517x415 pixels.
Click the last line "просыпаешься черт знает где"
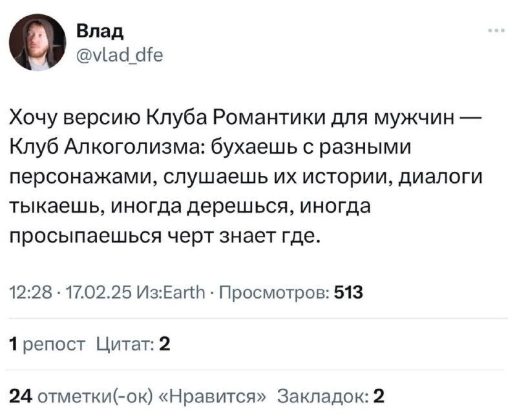(x=165, y=236)
